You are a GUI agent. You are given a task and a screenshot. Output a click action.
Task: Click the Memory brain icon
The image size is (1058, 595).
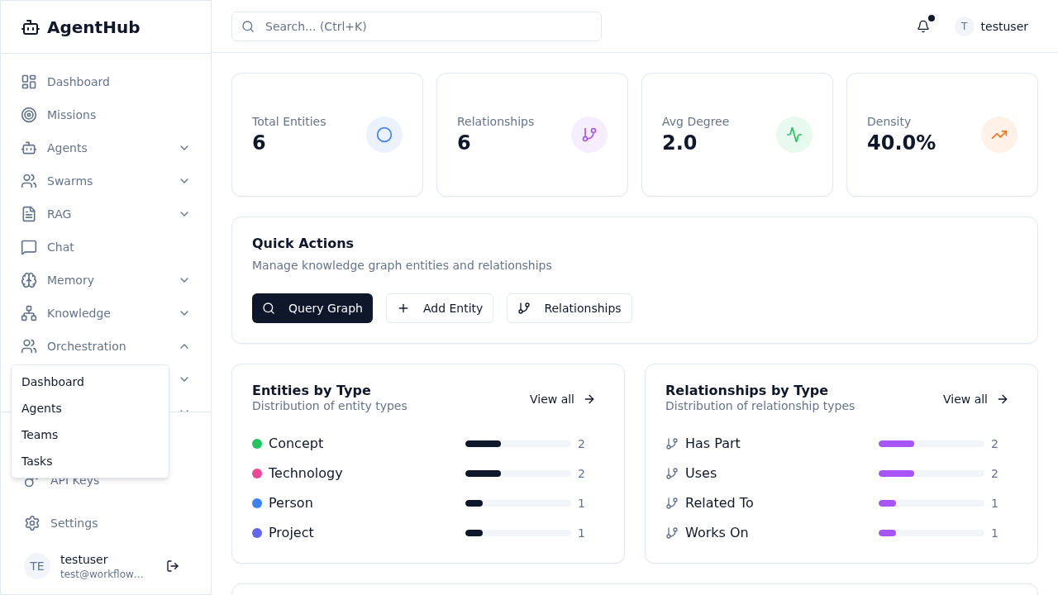pyautogui.click(x=29, y=280)
